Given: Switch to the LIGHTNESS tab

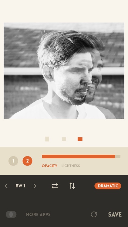Looking at the screenshot, I should (x=71, y=166).
